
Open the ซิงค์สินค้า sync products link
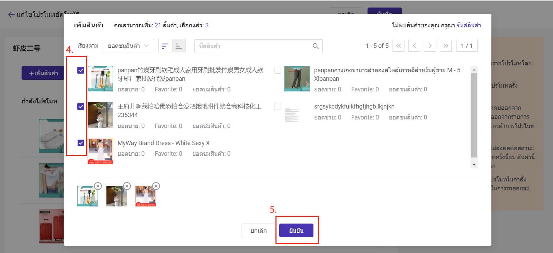pyautogui.click(x=468, y=25)
